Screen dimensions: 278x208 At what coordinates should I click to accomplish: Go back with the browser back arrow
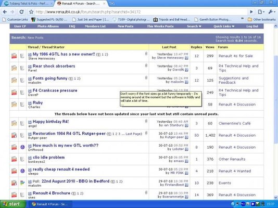[5, 12]
